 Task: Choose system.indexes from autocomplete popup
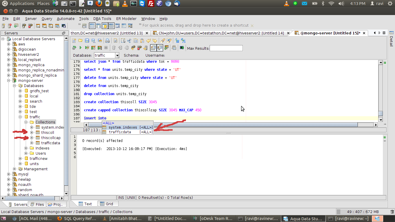[128, 127]
